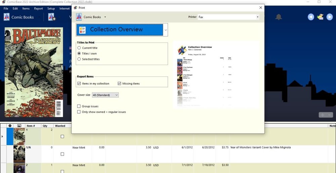Click the blue back arrow icon
This screenshot has height=173, width=336.
pos(311,17)
